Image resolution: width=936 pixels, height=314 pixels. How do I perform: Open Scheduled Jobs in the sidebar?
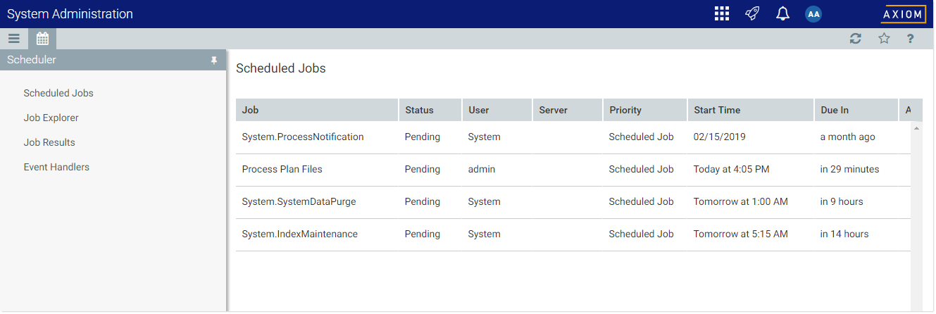58,93
